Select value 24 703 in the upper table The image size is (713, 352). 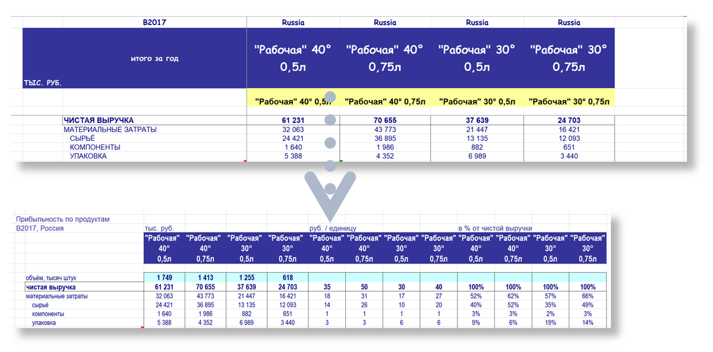[x=569, y=121]
